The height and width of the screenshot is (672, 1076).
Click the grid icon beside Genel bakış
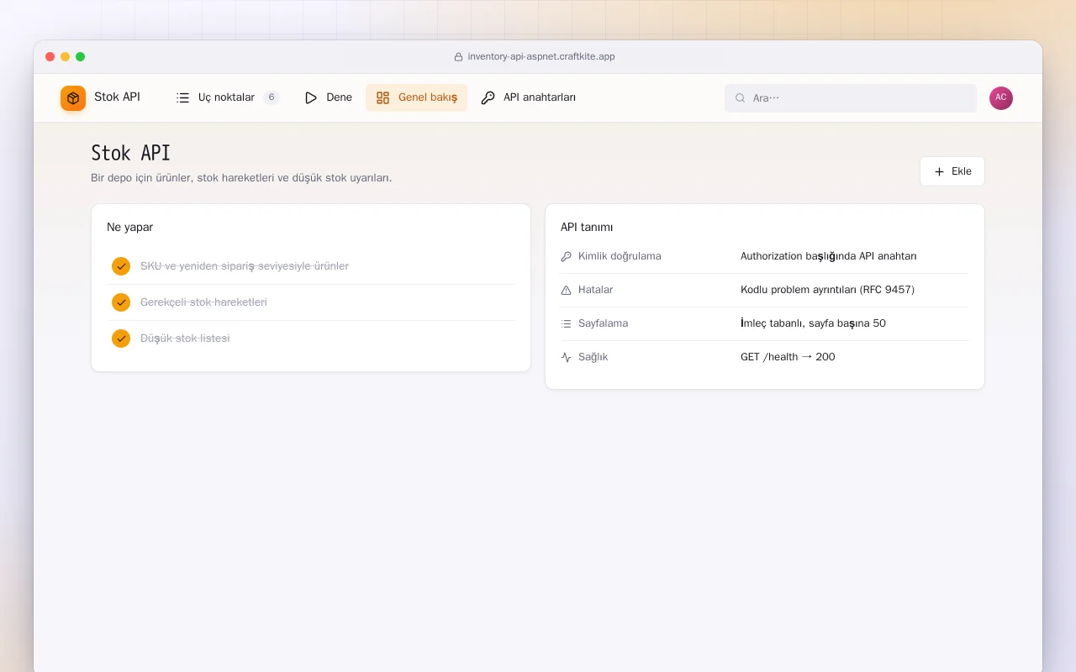coord(382,97)
